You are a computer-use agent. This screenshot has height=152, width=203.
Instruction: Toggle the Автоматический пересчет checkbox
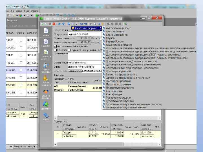(x=55, y=46)
